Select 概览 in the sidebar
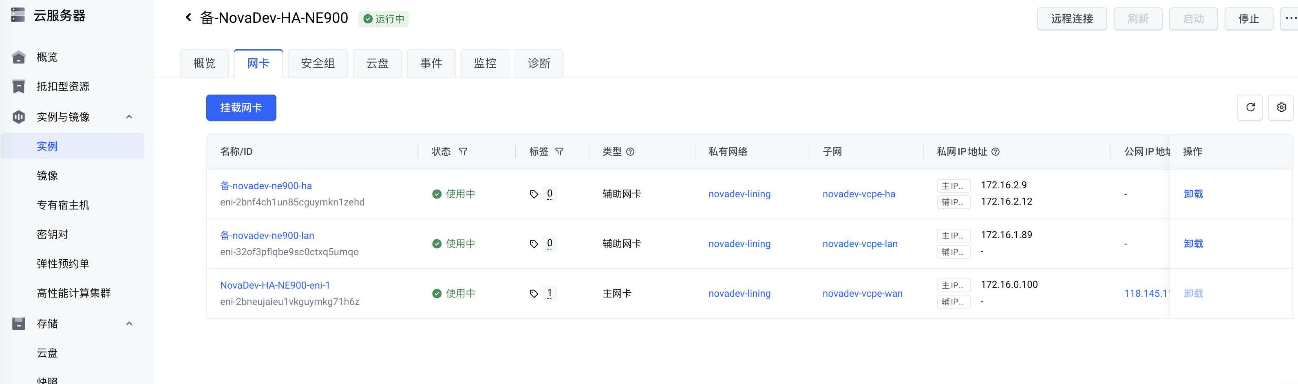 click(47, 57)
